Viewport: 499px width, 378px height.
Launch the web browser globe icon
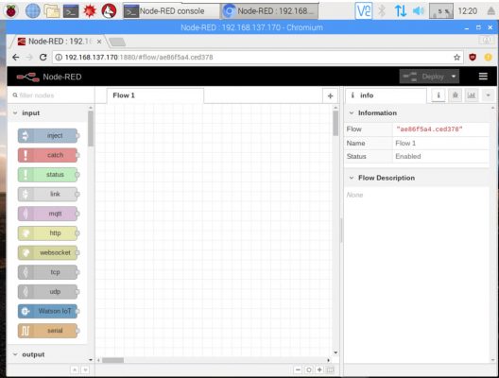tap(32, 10)
